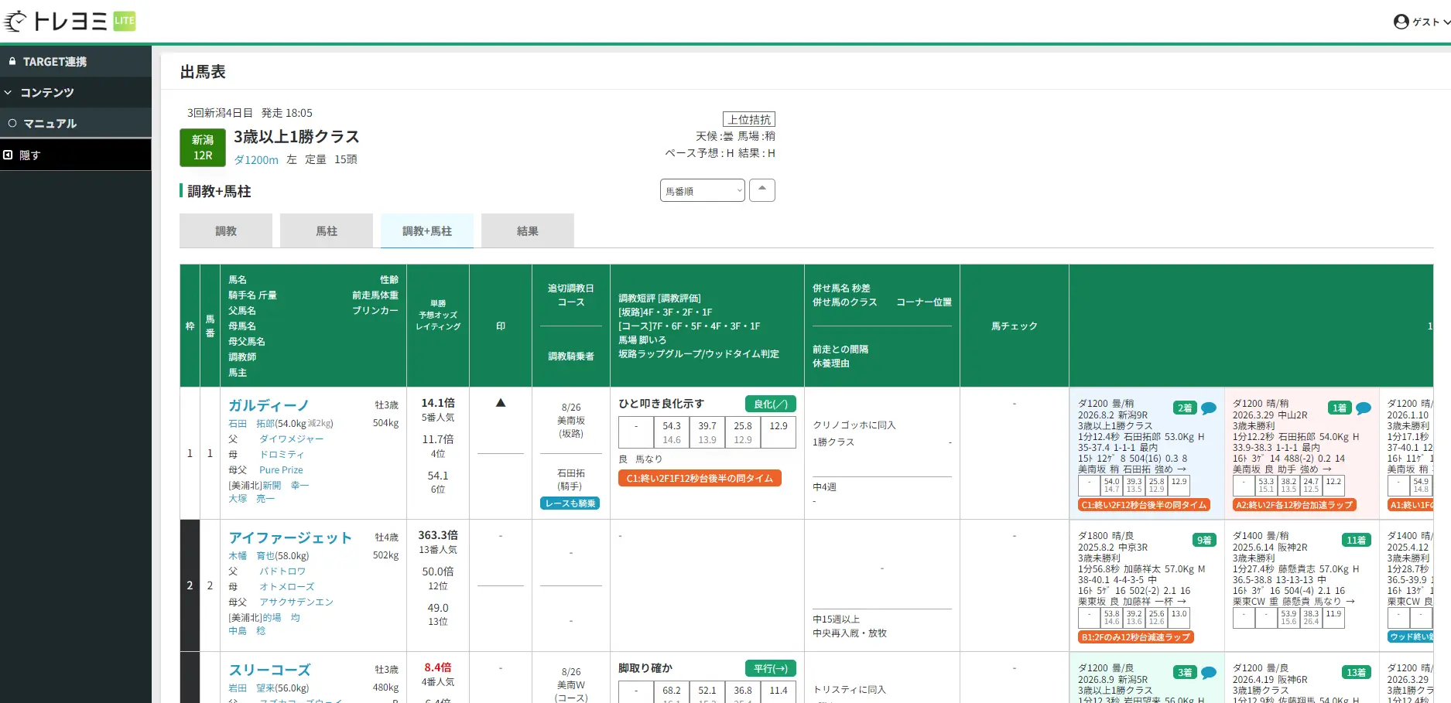The width and height of the screenshot is (1451, 703).
Task: Click the 平行(→) evaluation badge
Action: click(771, 668)
